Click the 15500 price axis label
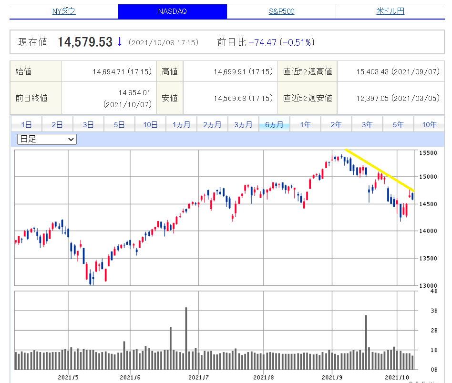Screen dimensions: 452x383 coord(428,153)
